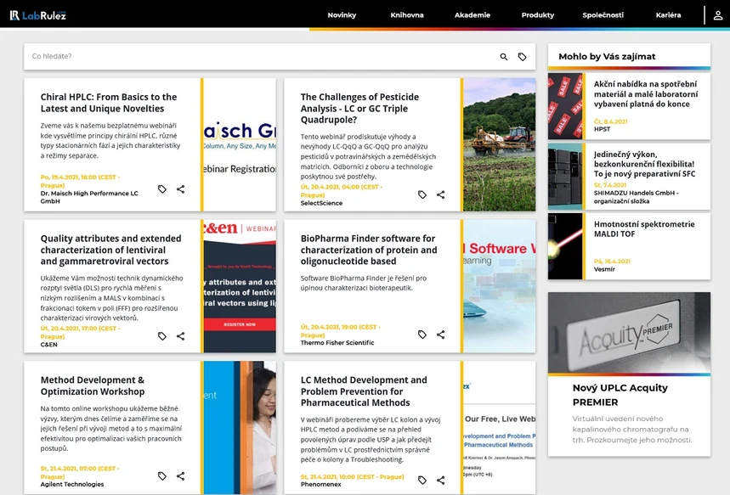Open the Knihovna menu

(407, 15)
